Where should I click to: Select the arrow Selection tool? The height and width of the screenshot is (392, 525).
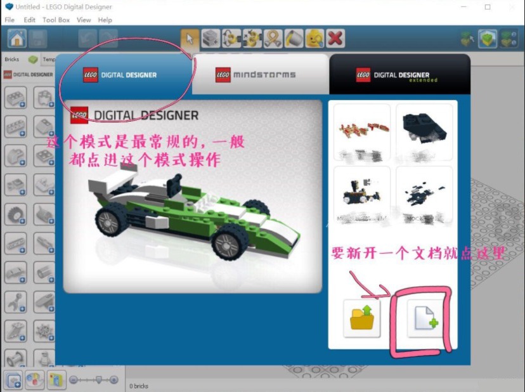coord(190,39)
